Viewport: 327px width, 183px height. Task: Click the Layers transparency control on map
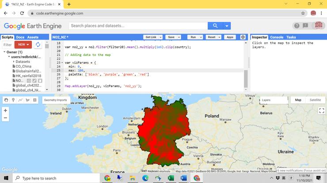pyautogui.click(x=273, y=100)
